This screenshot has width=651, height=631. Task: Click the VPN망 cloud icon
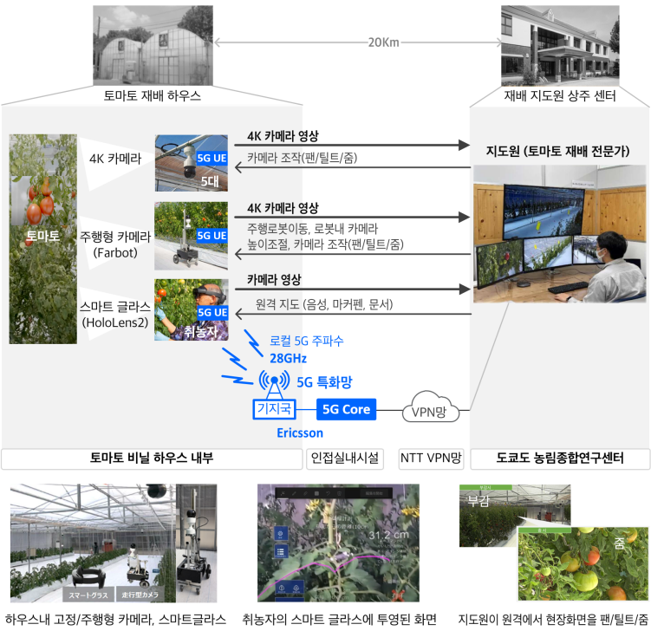pyautogui.click(x=431, y=407)
